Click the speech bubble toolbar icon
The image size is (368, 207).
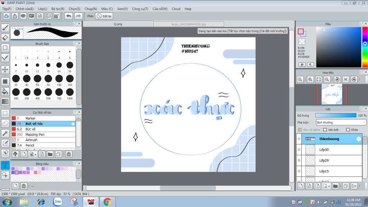[23, 16]
